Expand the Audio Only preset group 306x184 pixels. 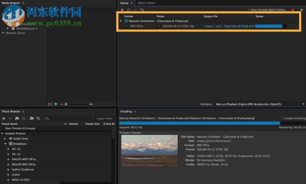pyautogui.click(x=5, y=139)
